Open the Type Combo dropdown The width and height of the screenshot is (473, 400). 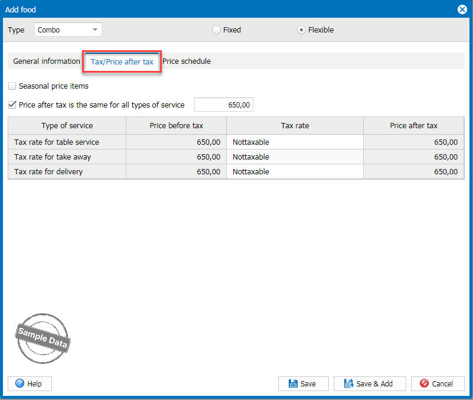[x=94, y=30]
